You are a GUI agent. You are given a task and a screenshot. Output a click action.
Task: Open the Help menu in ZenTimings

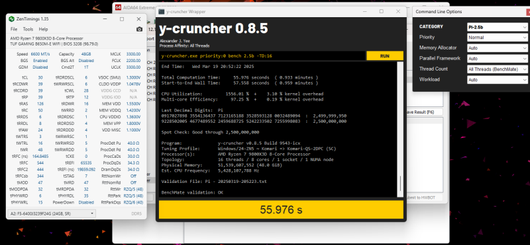(x=43, y=29)
